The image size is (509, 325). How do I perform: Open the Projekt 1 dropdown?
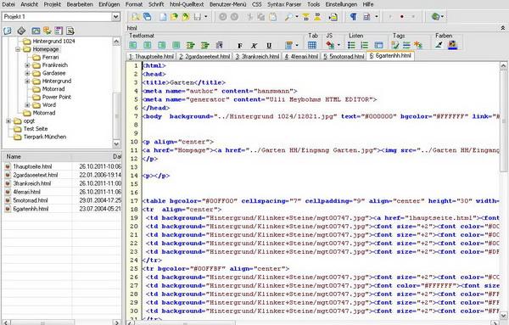coord(115,17)
